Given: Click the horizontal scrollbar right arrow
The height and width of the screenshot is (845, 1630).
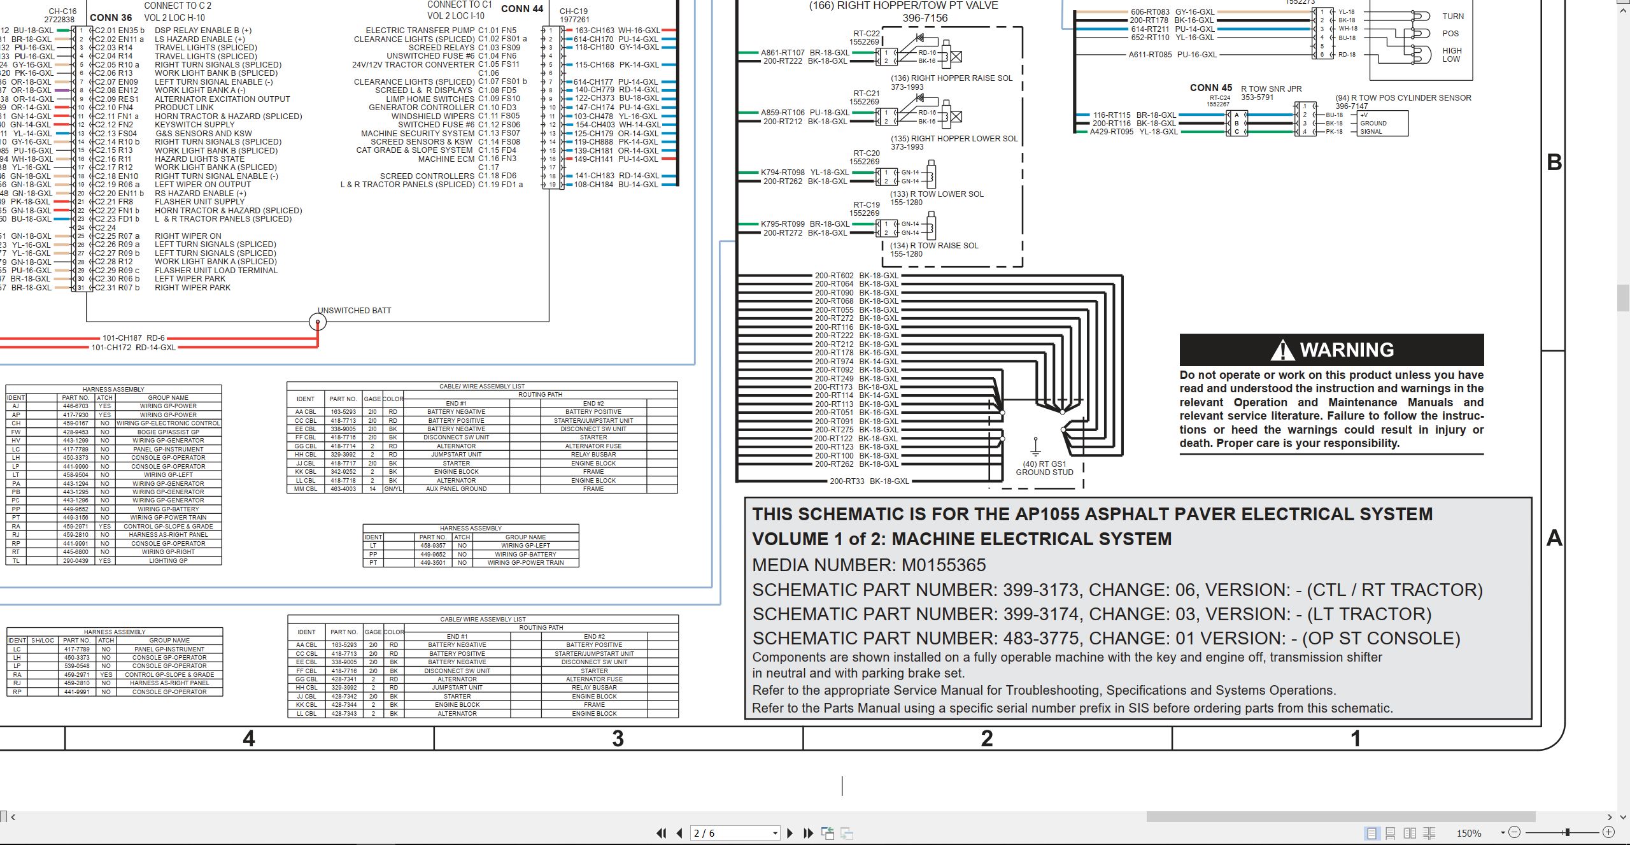Looking at the screenshot, I should tap(1610, 817).
